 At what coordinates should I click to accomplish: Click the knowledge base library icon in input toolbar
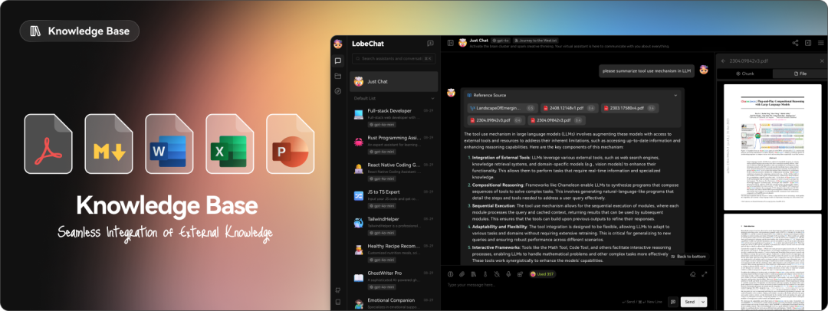(x=474, y=274)
